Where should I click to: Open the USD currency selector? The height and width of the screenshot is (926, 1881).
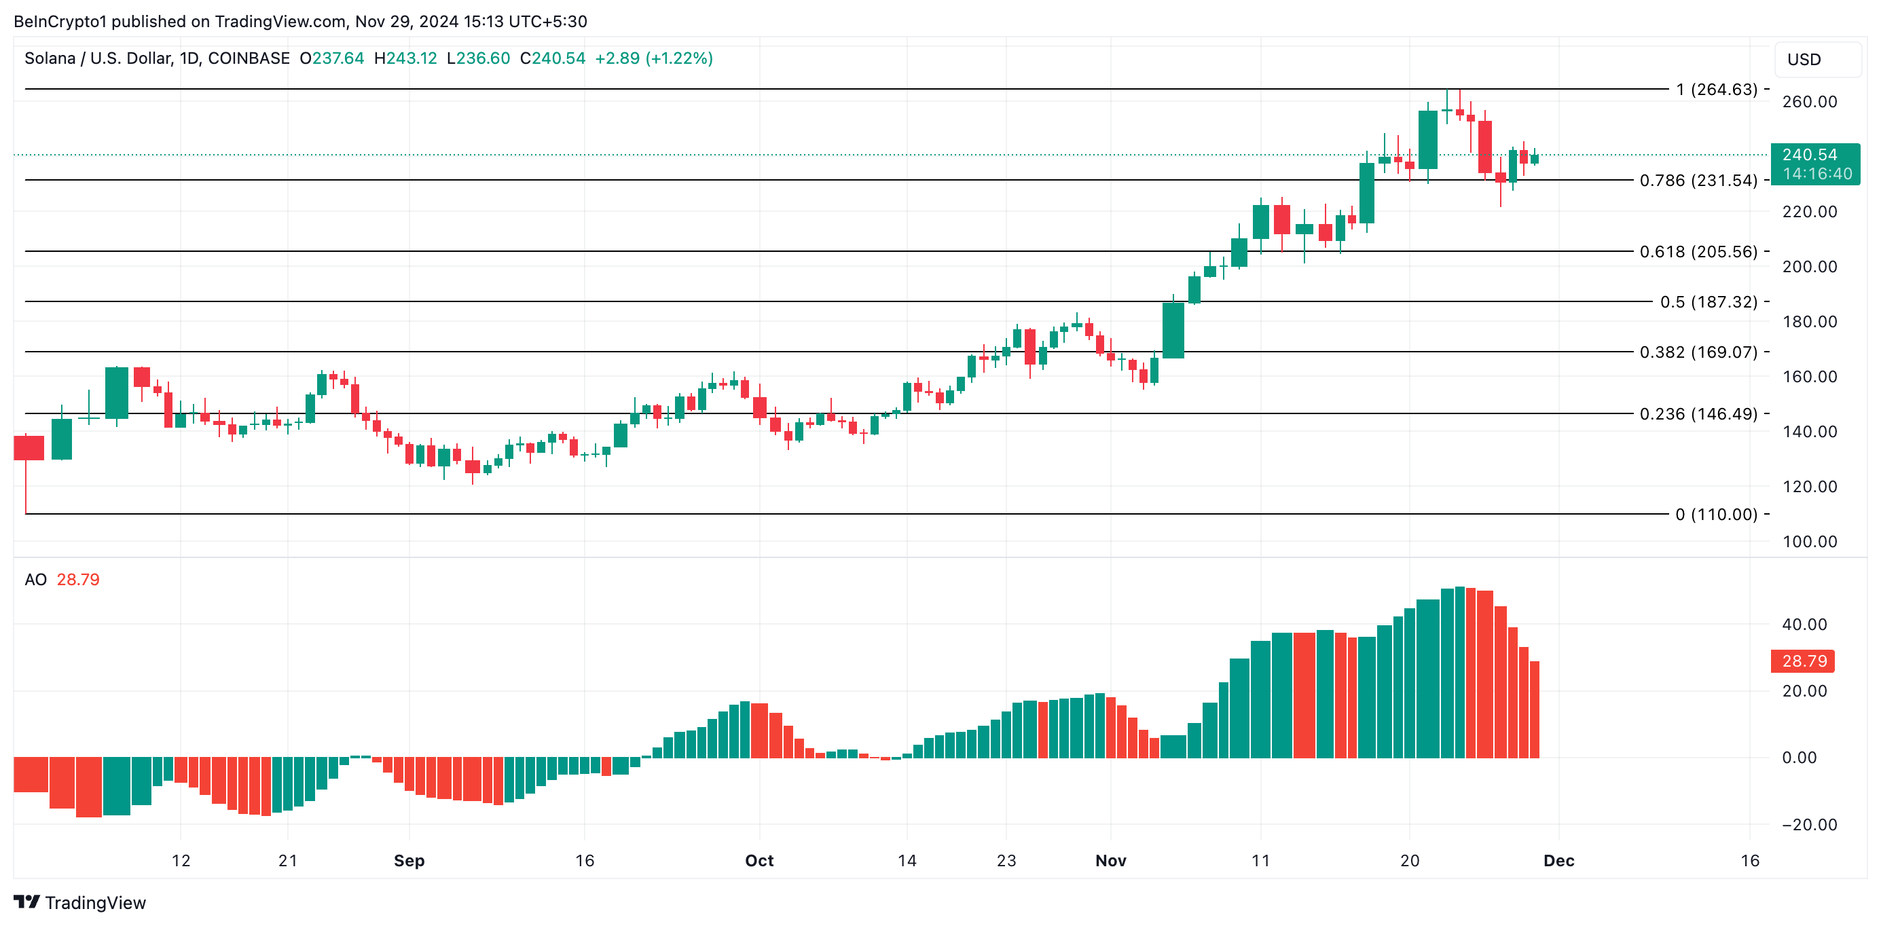[x=1816, y=59]
